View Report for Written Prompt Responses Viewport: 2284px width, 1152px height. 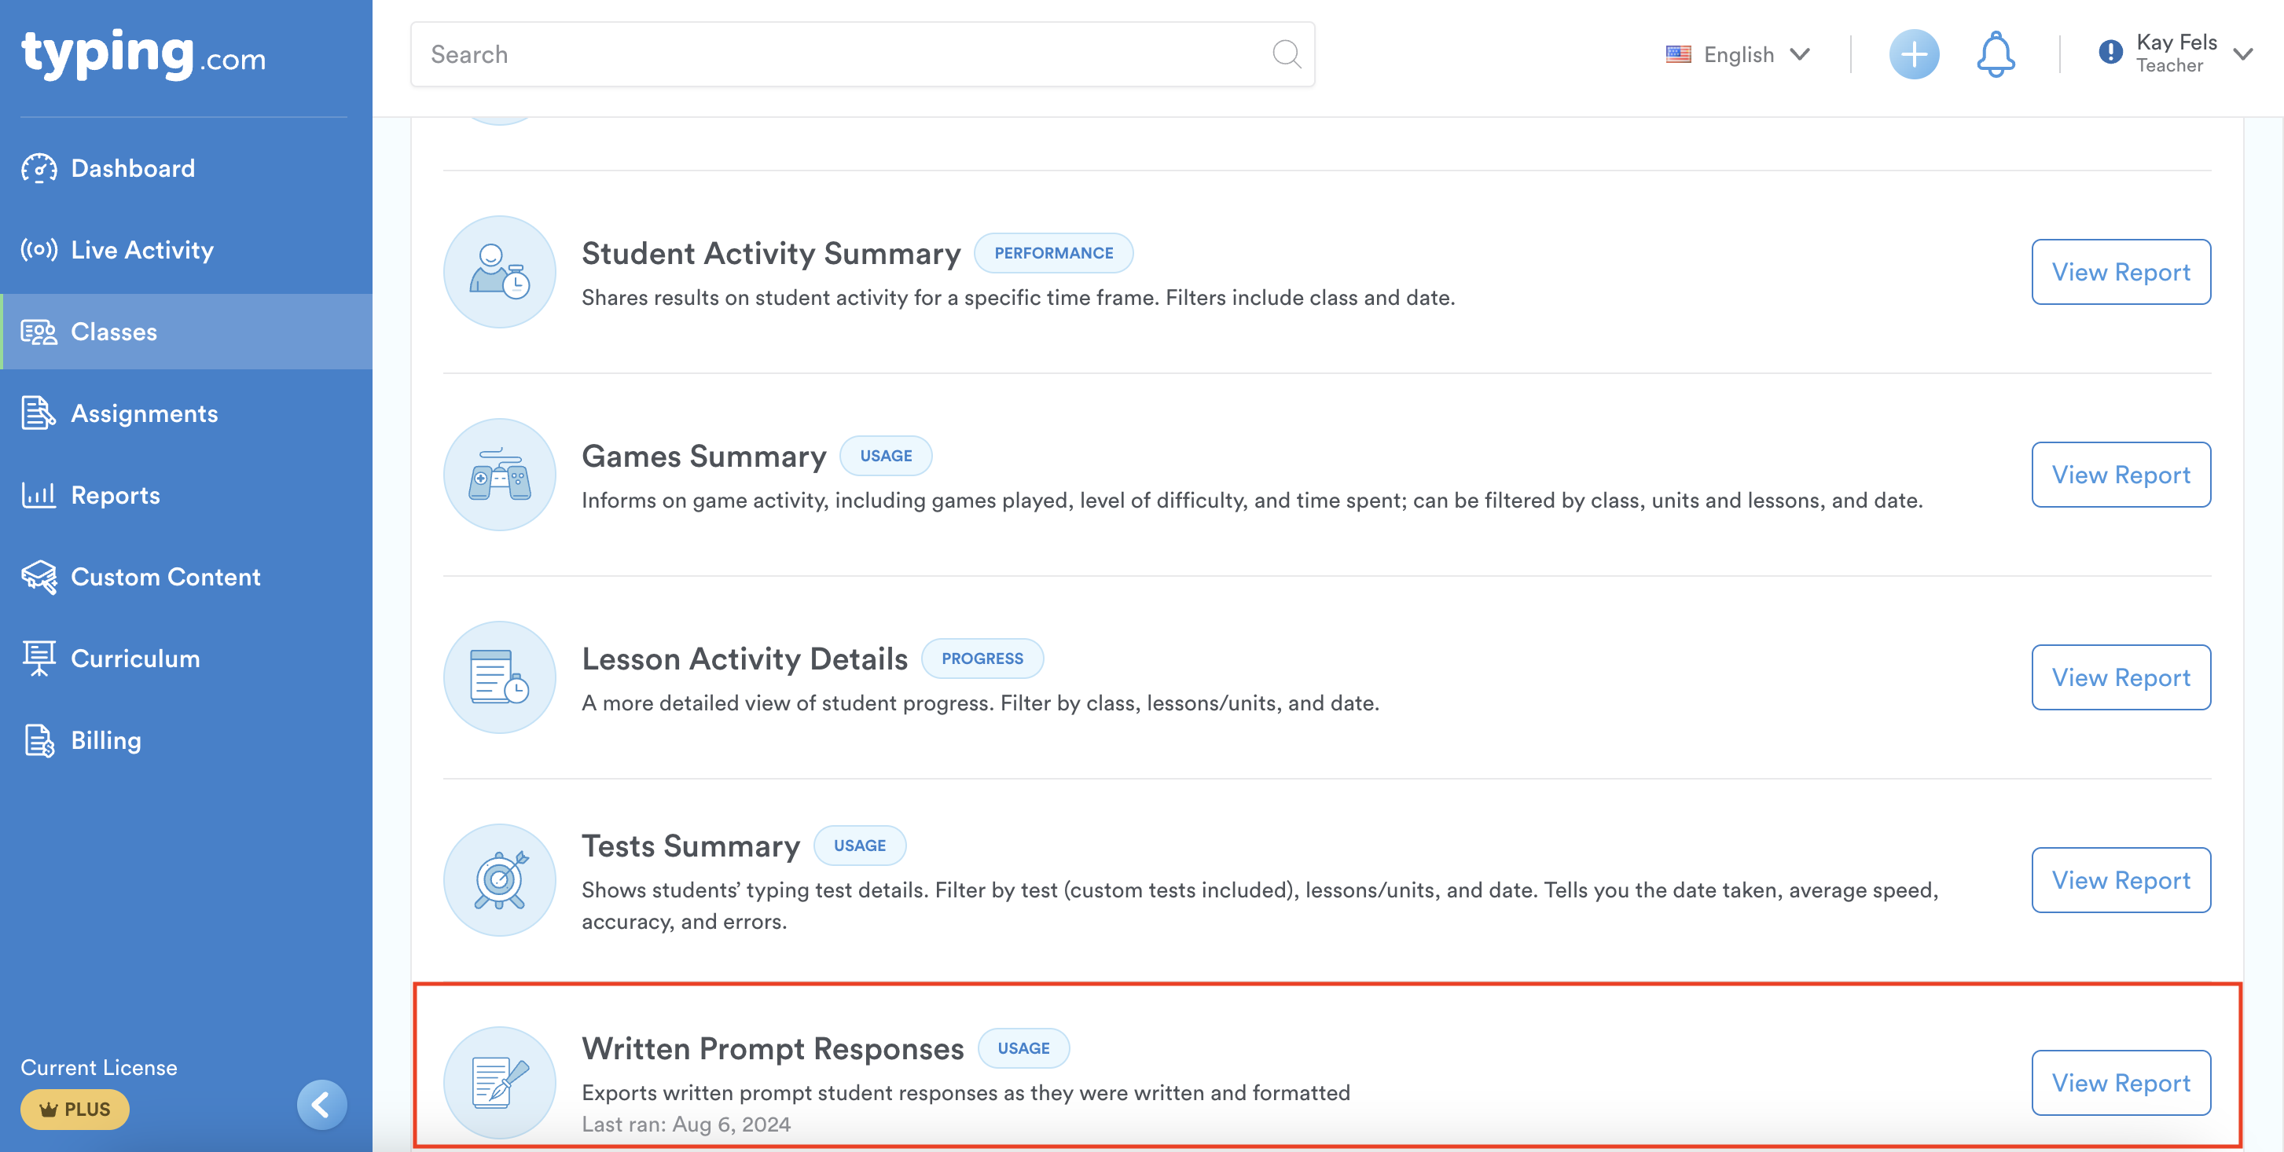[x=2120, y=1082]
